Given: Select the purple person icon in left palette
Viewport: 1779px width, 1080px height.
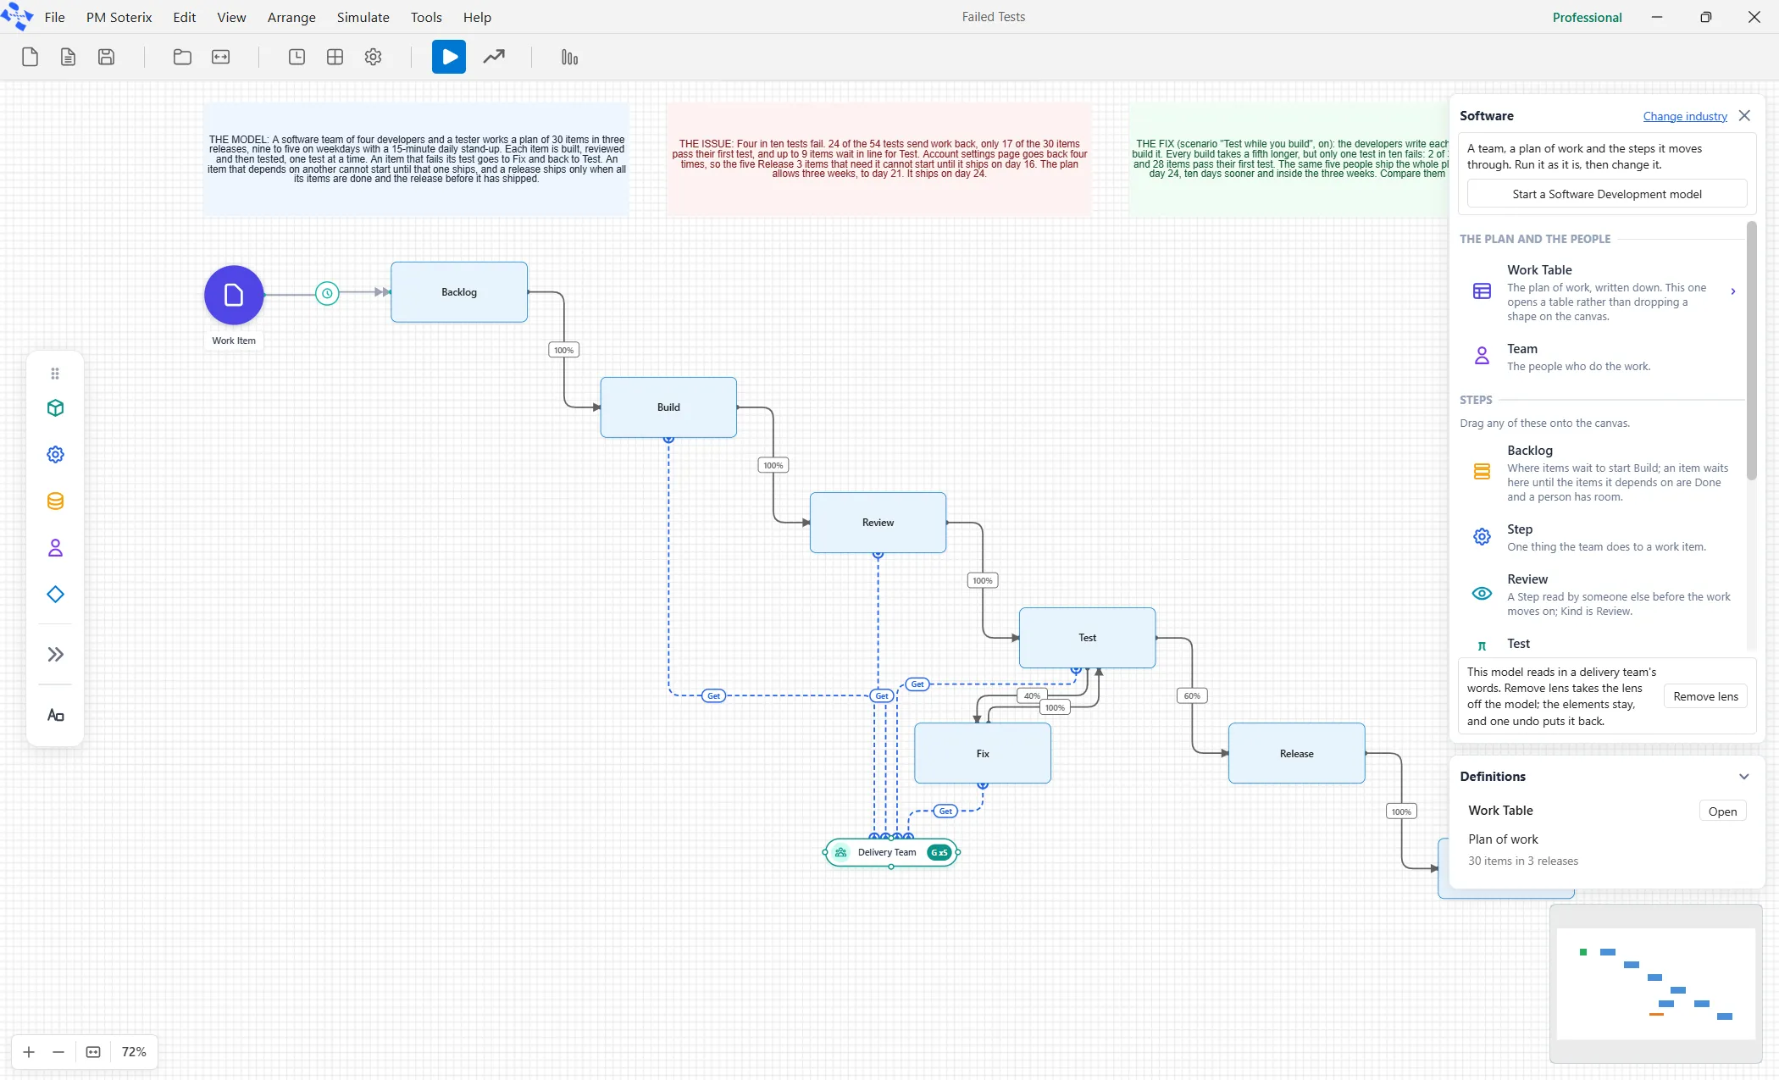Looking at the screenshot, I should [55, 548].
